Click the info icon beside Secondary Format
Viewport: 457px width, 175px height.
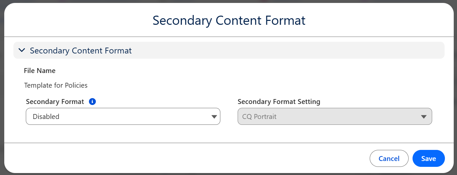(x=92, y=102)
